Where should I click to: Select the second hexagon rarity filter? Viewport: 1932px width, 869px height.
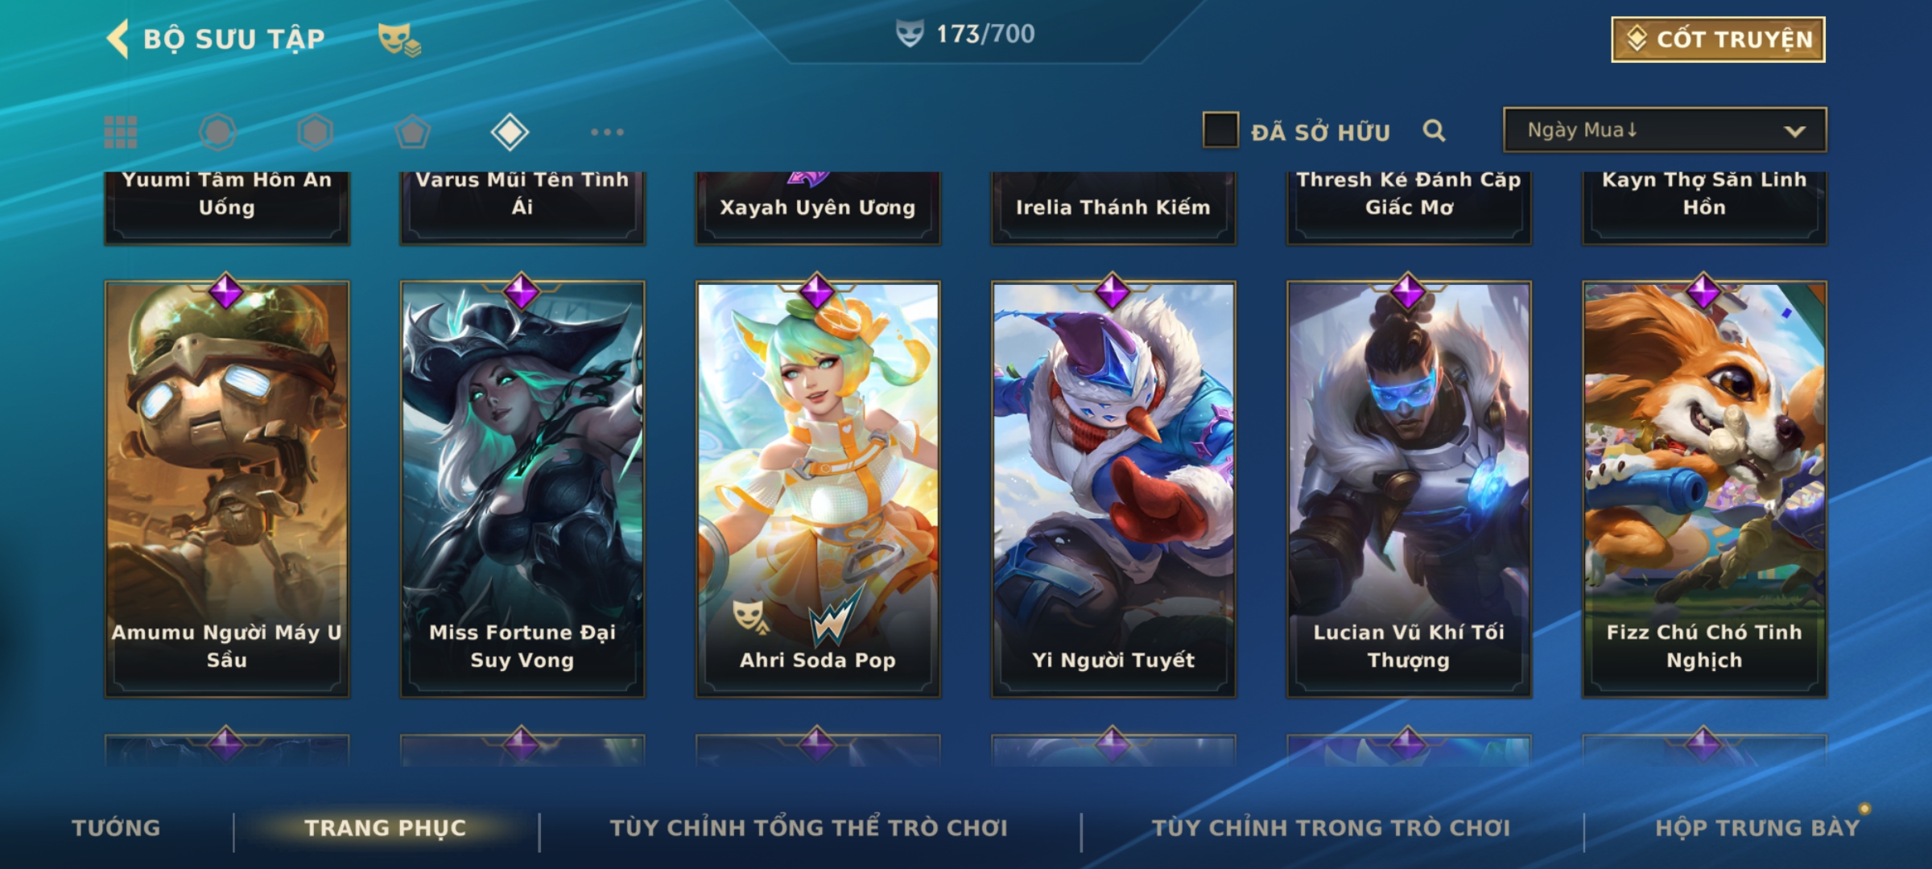(315, 132)
